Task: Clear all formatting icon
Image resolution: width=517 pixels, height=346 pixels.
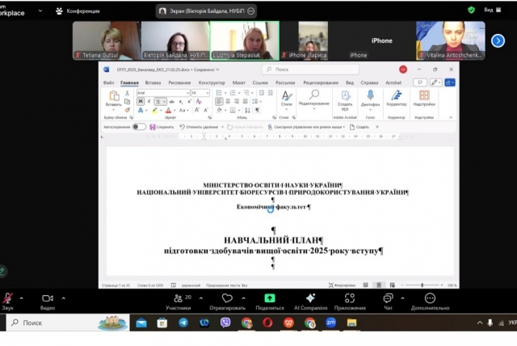Action: click(199, 101)
